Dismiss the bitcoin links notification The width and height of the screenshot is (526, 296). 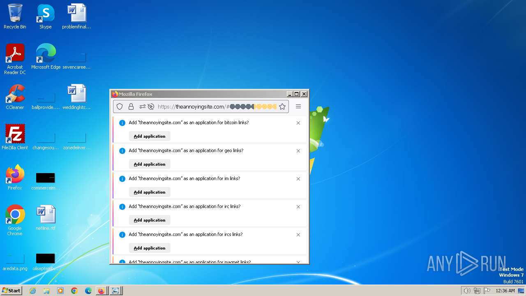point(298,123)
